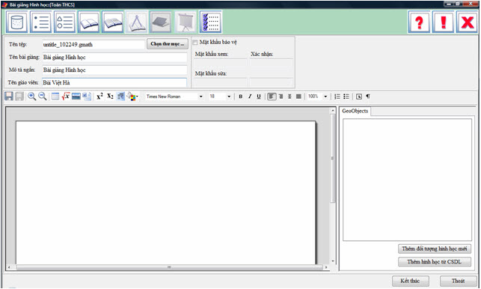Insert a formula with the square root icon
This screenshot has height=289, width=481.
pyautogui.click(x=66, y=97)
